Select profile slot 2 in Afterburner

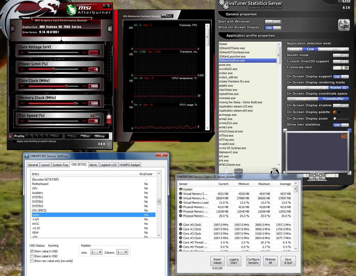(x=32, y=136)
